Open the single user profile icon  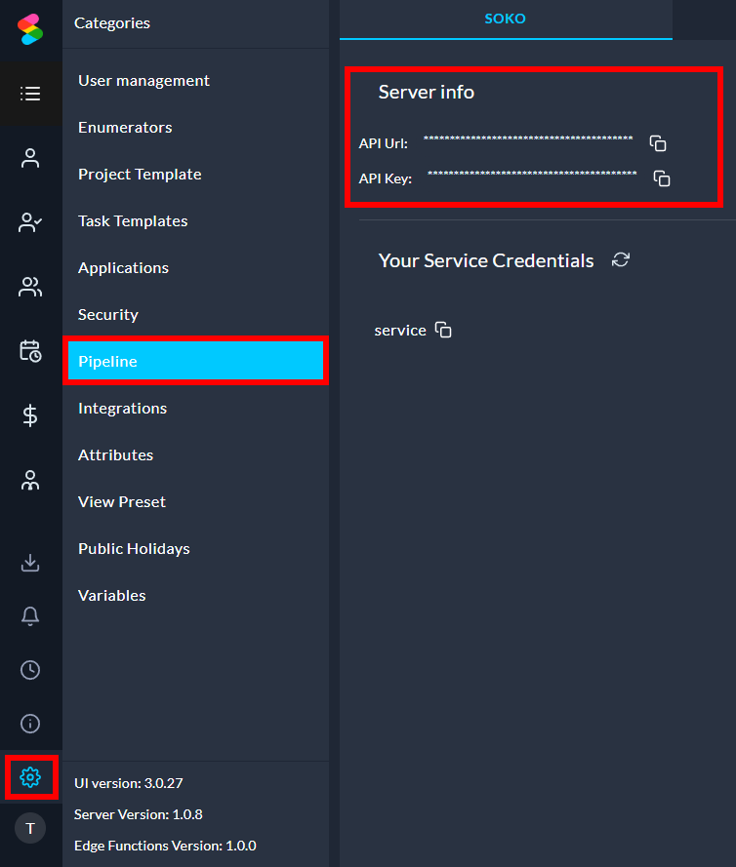pyautogui.click(x=30, y=158)
